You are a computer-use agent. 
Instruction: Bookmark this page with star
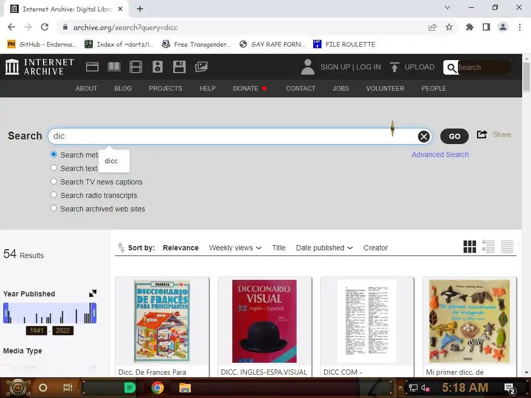coord(449,27)
